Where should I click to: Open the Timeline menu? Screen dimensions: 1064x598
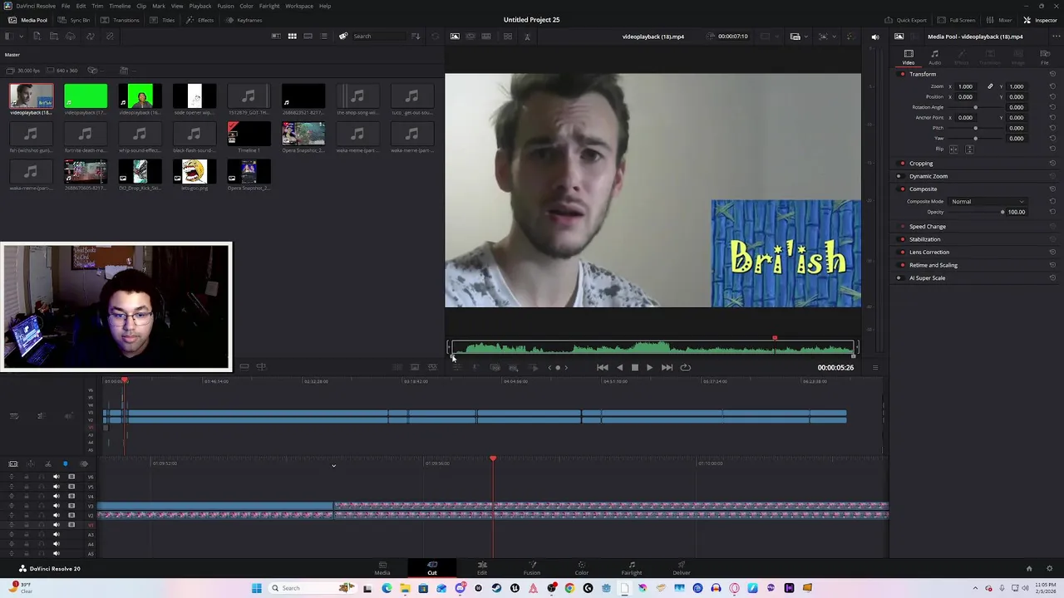(120, 6)
